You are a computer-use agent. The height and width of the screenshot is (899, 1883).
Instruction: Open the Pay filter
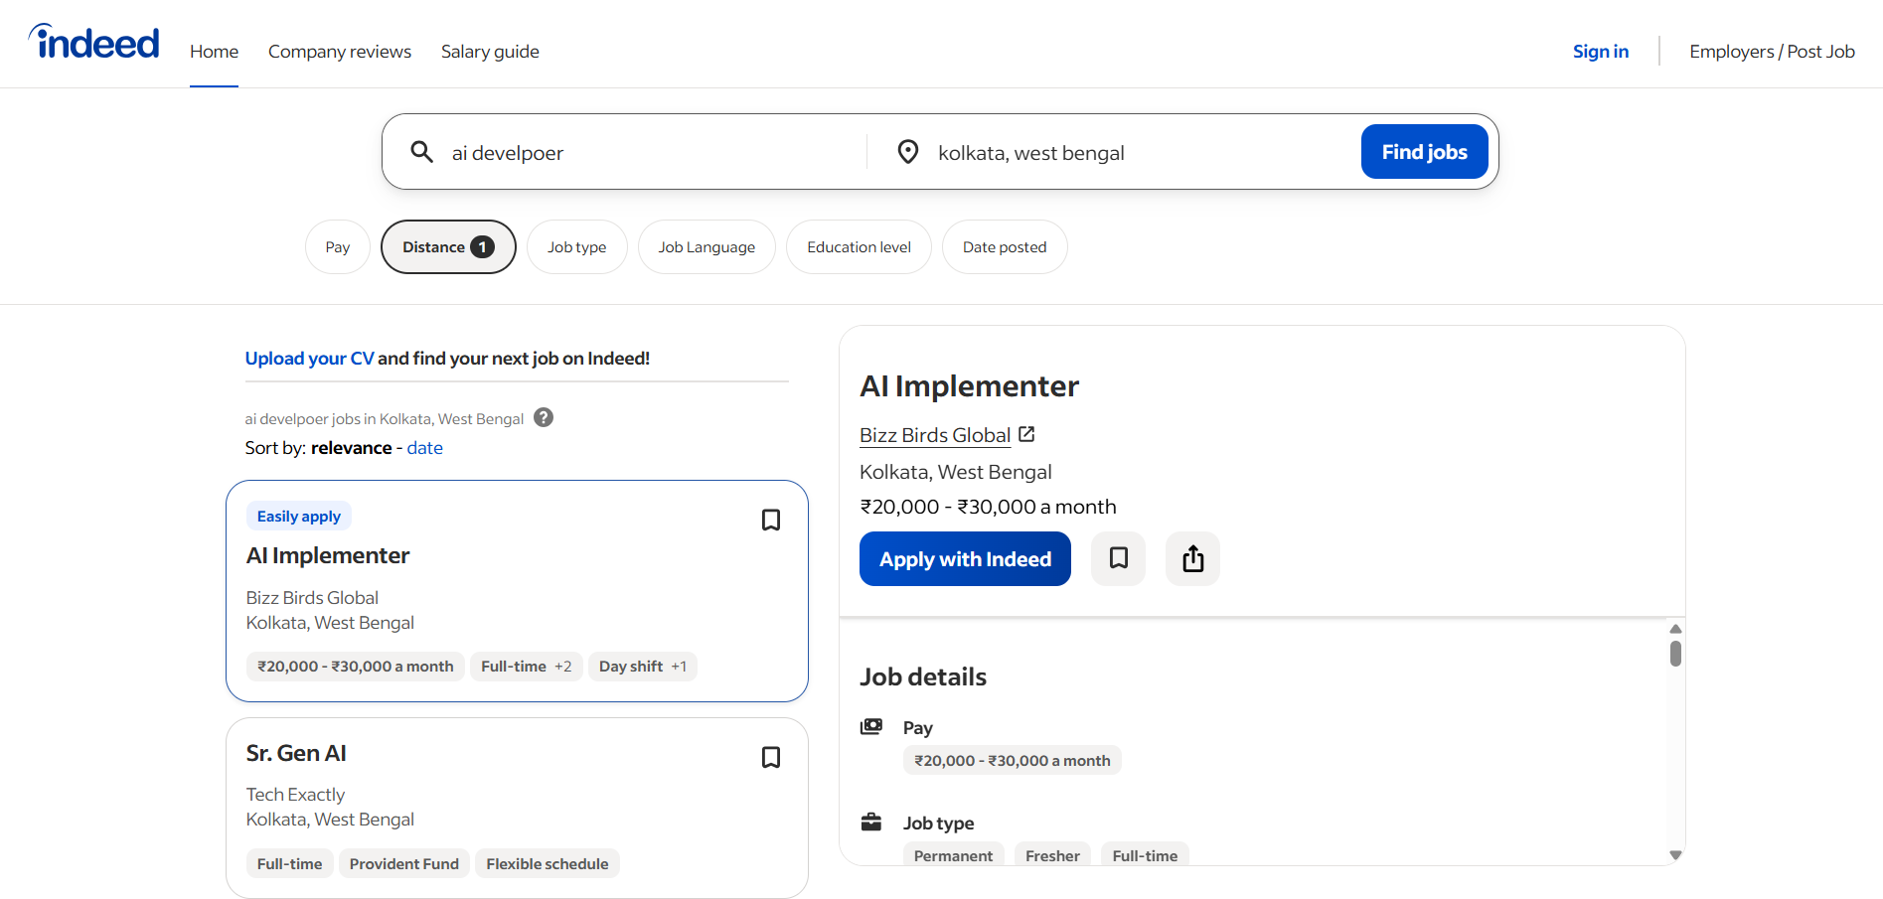pos(337,246)
